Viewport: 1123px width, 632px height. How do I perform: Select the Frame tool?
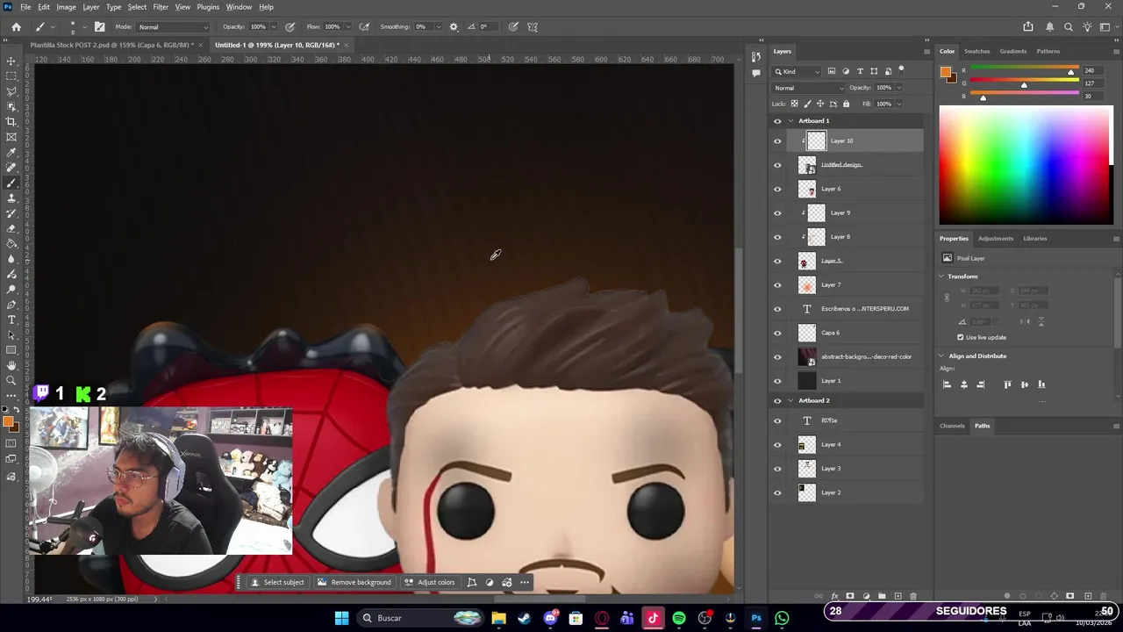coord(11,137)
